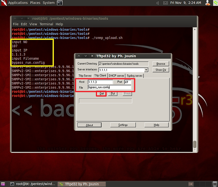Open the terminal Help menu
Image resolution: width=218 pixels, height=187 pixels.
coord(59,24)
